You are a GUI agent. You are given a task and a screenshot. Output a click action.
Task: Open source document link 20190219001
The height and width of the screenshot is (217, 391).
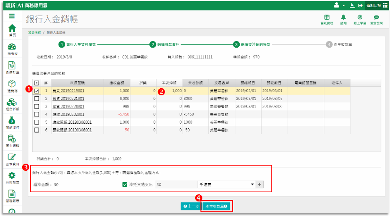pyautogui.click(x=69, y=91)
